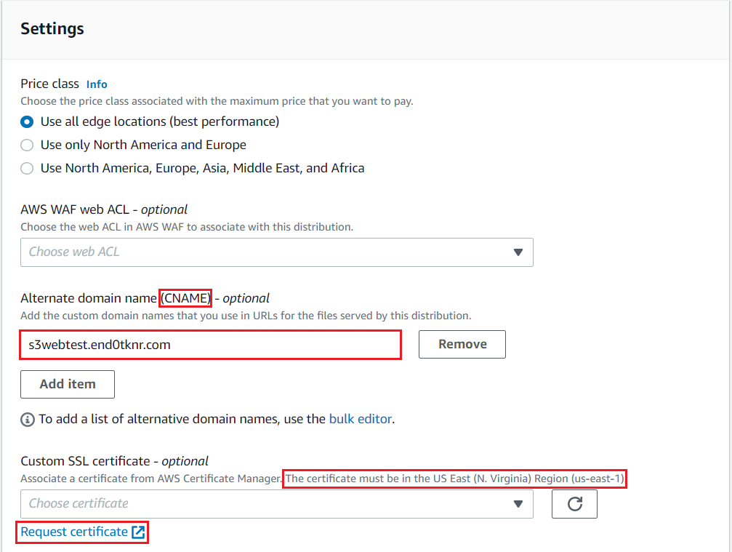Open the Choose web ACL dropdown
The width and height of the screenshot is (732, 552).
[x=277, y=252]
